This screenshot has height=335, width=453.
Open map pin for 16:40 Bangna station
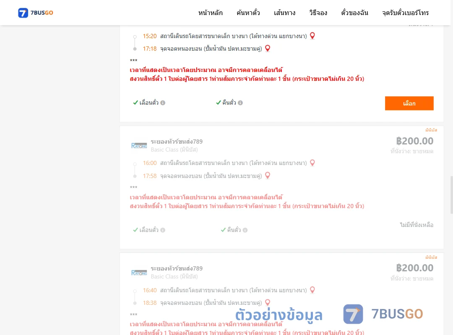(x=312, y=290)
